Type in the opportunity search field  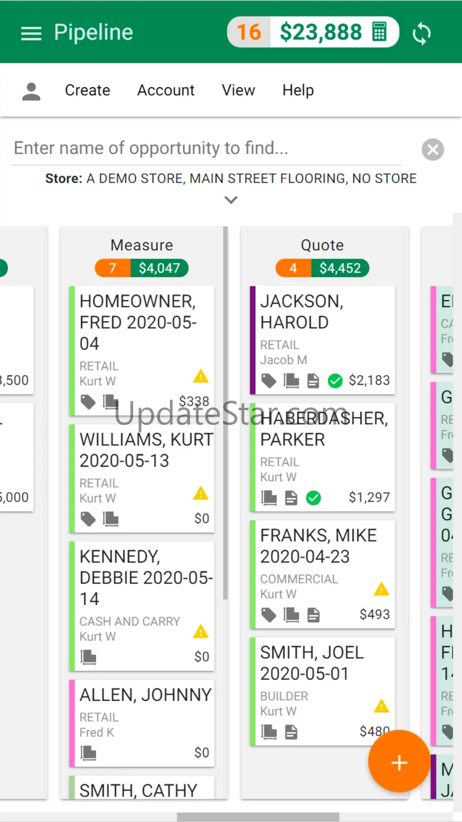[x=207, y=148]
